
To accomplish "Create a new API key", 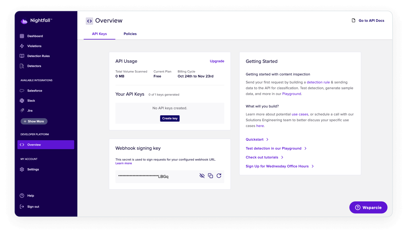I will [170, 118].
